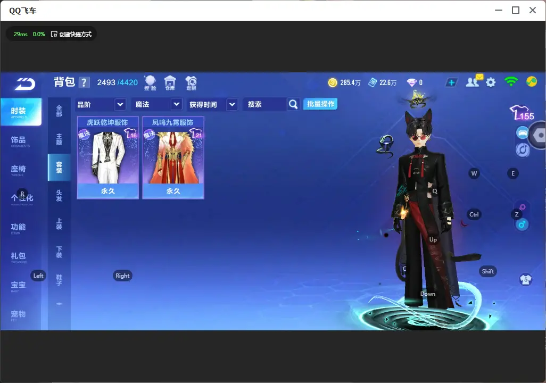The image size is (546, 383).
Task: Click the 29ms latency indicator
Action: click(x=21, y=34)
